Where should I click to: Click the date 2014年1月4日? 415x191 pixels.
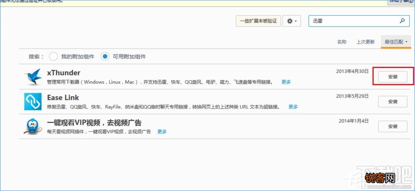354,121
